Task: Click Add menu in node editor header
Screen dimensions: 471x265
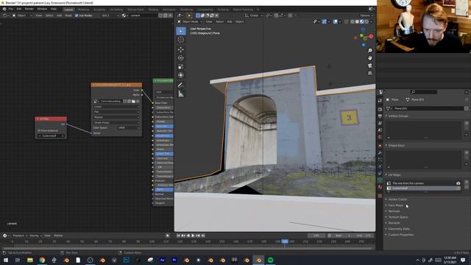Action: point(59,15)
